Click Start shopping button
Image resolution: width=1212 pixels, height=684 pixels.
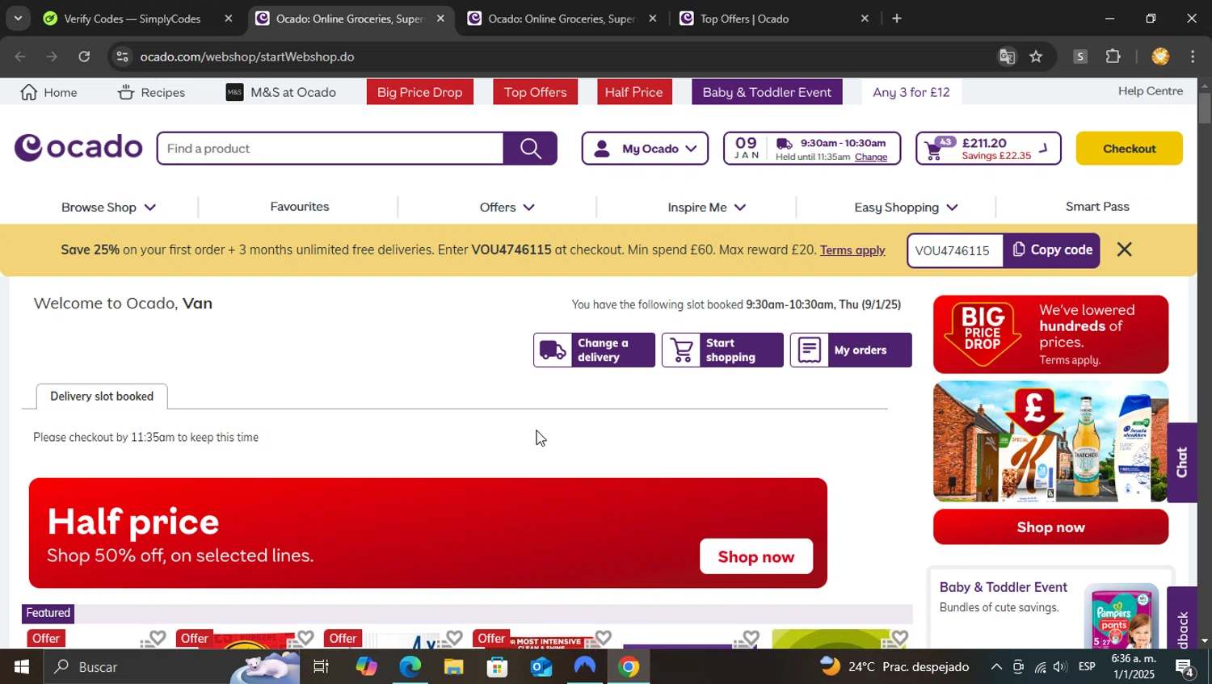click(x=722, y=350)
